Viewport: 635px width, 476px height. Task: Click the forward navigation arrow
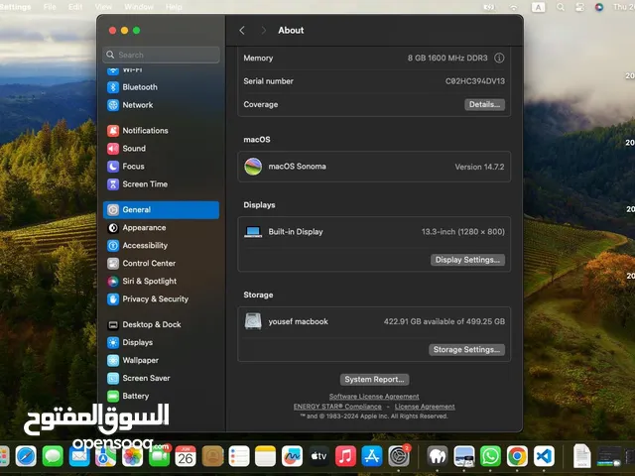point(264,31)
